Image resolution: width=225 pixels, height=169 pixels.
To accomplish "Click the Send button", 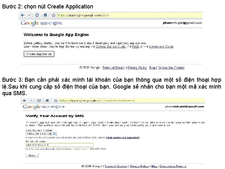I will pyautogui.click(x=32, y=156).
